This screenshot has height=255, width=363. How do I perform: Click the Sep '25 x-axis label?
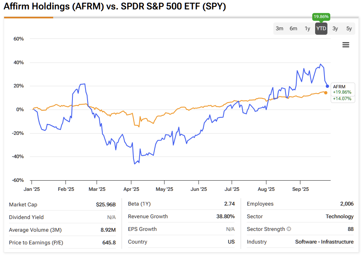(x=300, y=189)
